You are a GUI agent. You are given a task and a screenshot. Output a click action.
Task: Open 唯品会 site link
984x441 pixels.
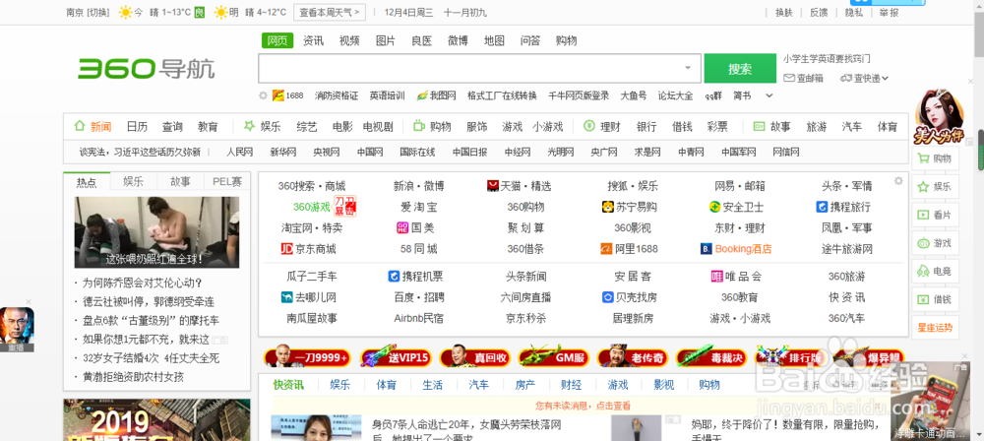coord(736,276)
